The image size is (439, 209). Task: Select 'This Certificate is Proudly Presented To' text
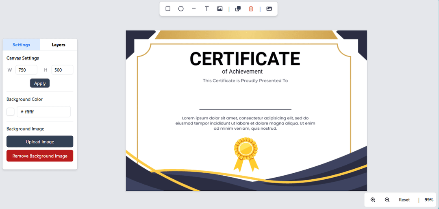[x=245, y=81]
